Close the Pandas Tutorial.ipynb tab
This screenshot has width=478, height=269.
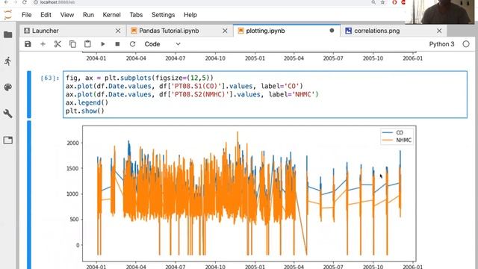[225, 31]
